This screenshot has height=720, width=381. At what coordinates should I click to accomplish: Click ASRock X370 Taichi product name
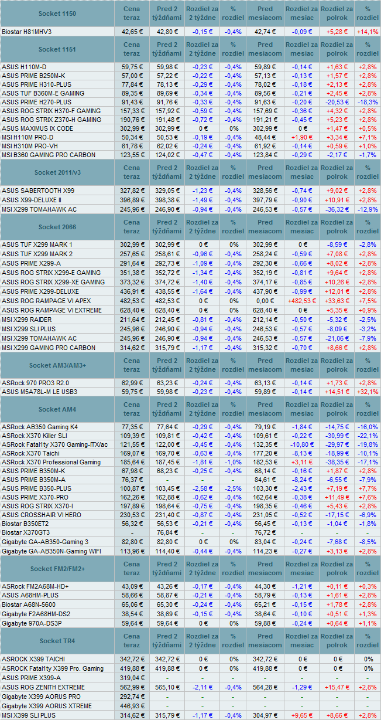tap(31, 453)
